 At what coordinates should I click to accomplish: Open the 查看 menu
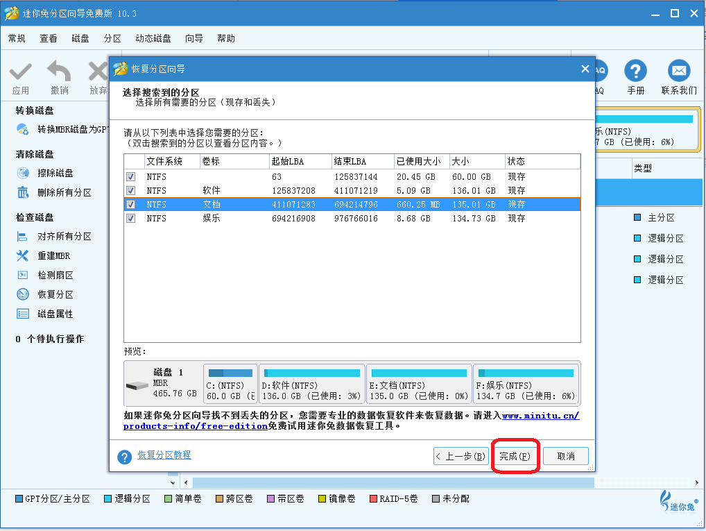tap(48, 38)
